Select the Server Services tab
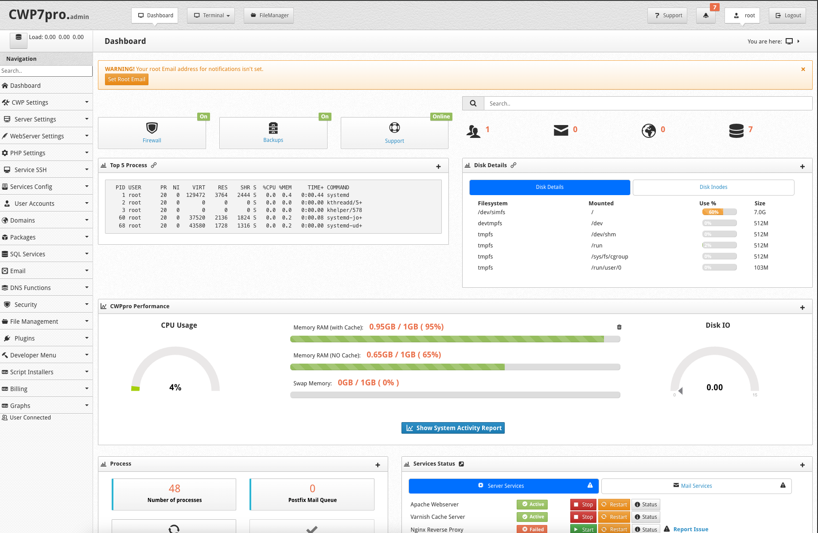The image size is (818, 533). (x=503, y=486)
